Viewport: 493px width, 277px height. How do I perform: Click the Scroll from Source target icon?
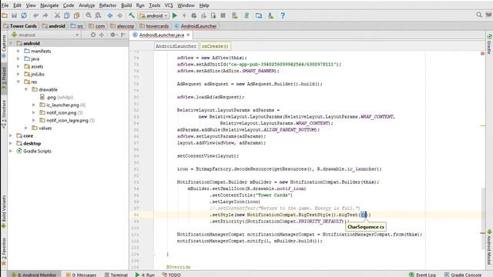(93, 35)
